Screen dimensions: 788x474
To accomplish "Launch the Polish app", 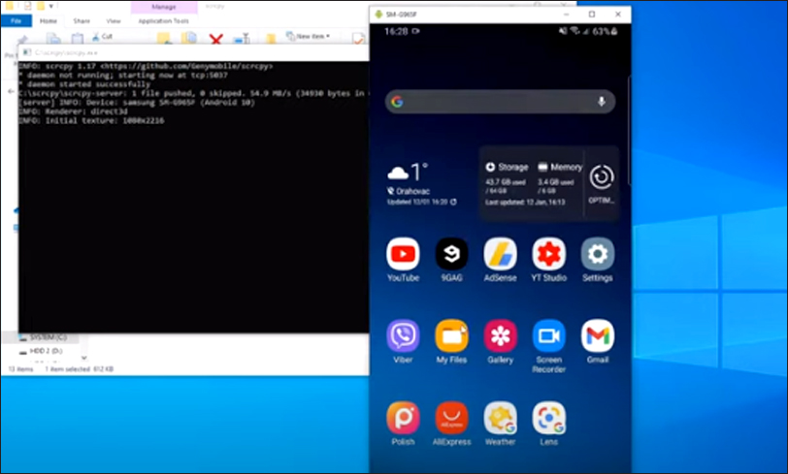I will (403, 418).
